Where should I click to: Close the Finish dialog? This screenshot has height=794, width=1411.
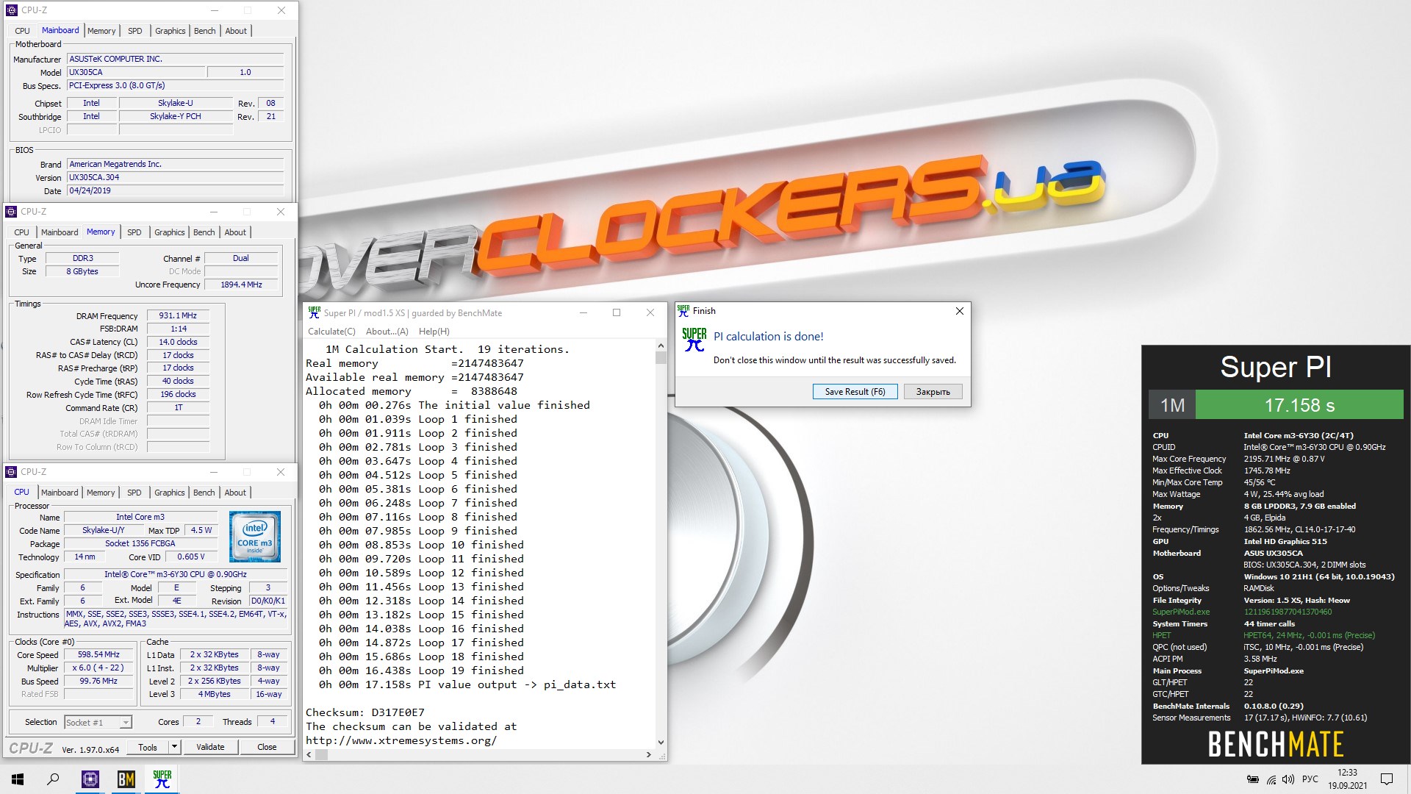point(959,311)
